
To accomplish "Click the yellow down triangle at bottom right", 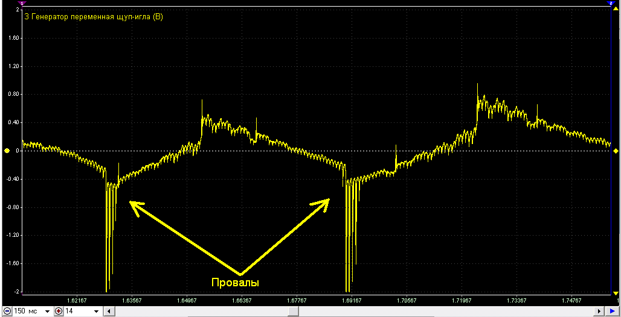I will [616, 293].
